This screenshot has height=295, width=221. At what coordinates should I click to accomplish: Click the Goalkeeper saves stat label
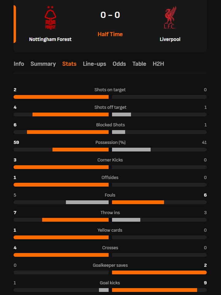(110, 265)
